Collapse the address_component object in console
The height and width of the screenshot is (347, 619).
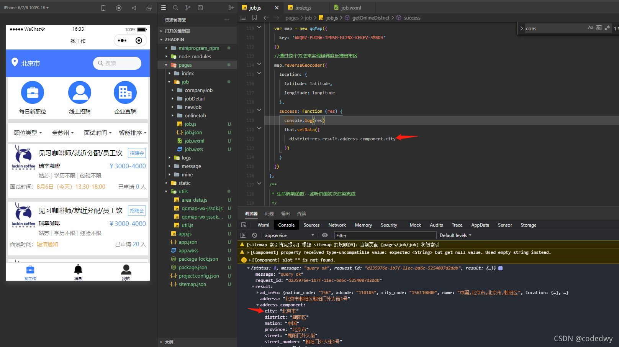[258, 305]
